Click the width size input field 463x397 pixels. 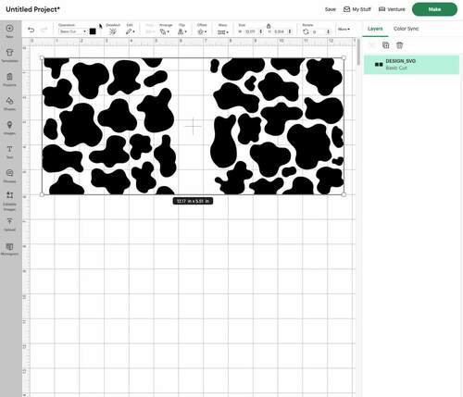point(251,31)
